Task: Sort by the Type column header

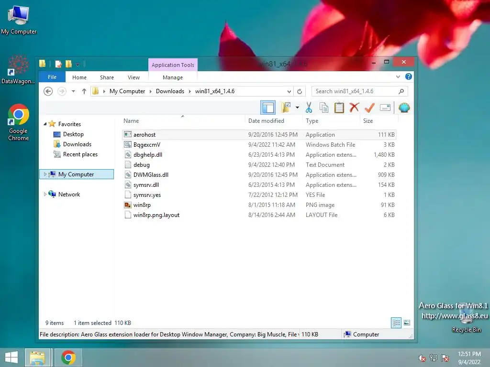Action: (331, 121)
